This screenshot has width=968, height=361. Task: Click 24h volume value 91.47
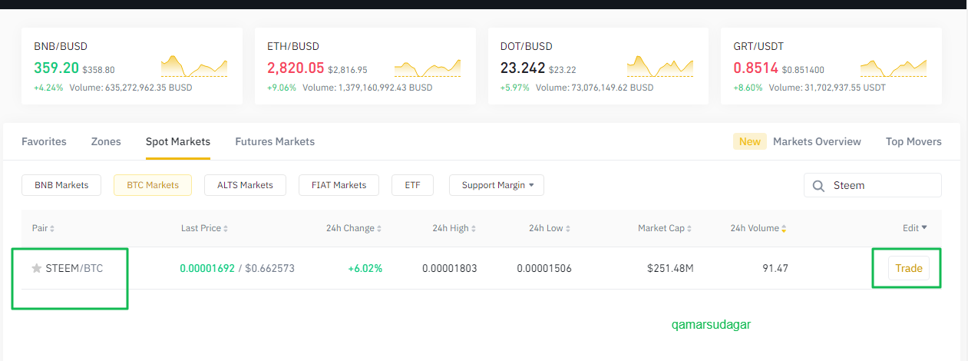775,269
